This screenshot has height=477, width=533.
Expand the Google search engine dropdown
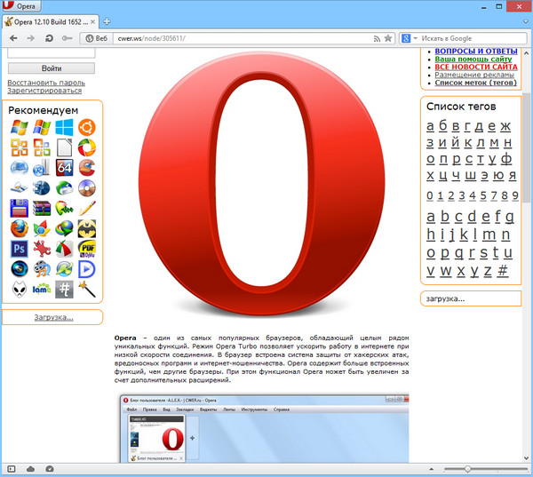coord(407,38)
